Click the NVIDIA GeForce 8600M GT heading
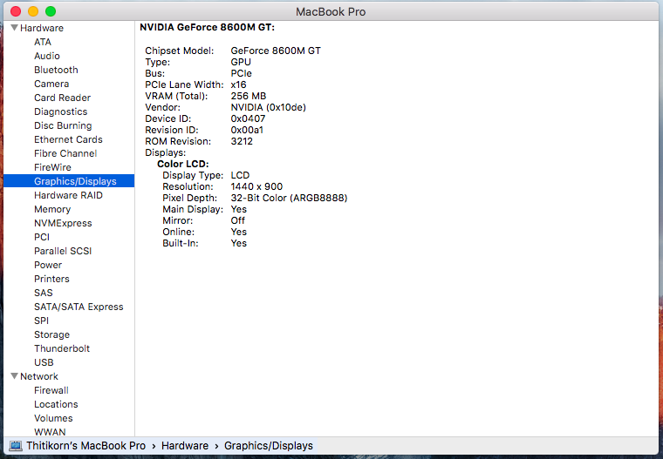 [x=208, y=28]
